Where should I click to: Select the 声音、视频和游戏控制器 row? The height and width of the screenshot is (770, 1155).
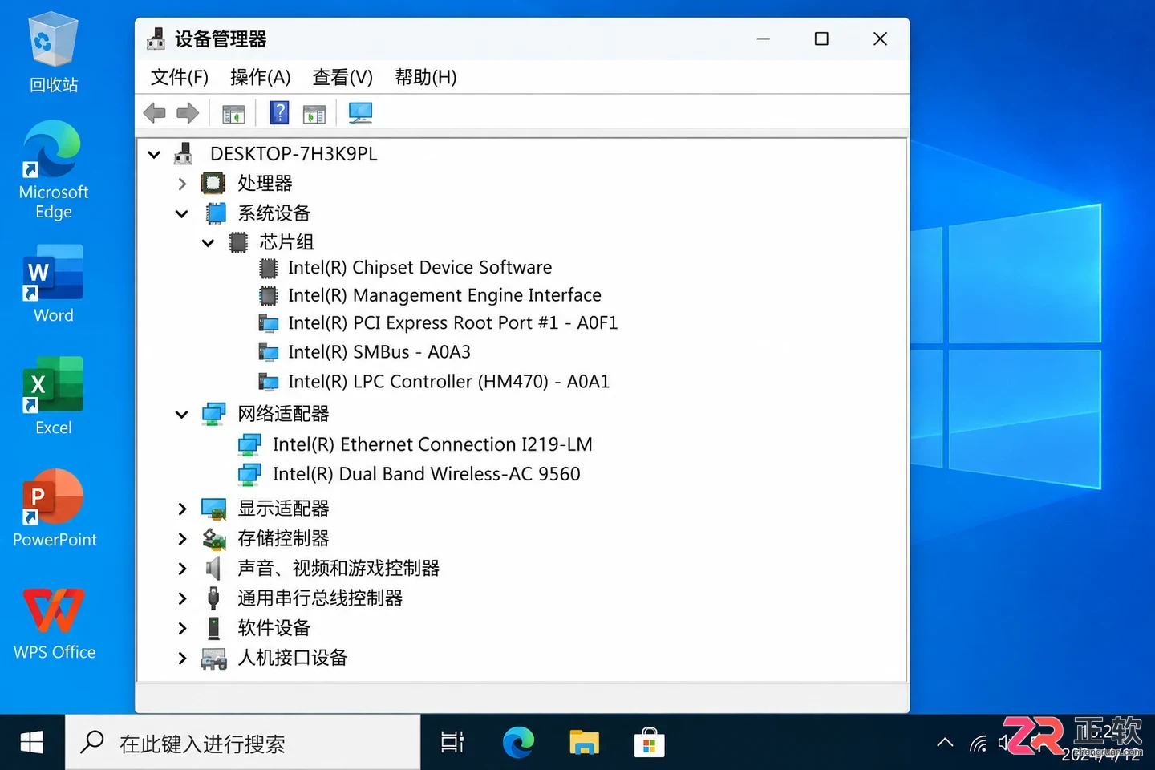[321, 569]
